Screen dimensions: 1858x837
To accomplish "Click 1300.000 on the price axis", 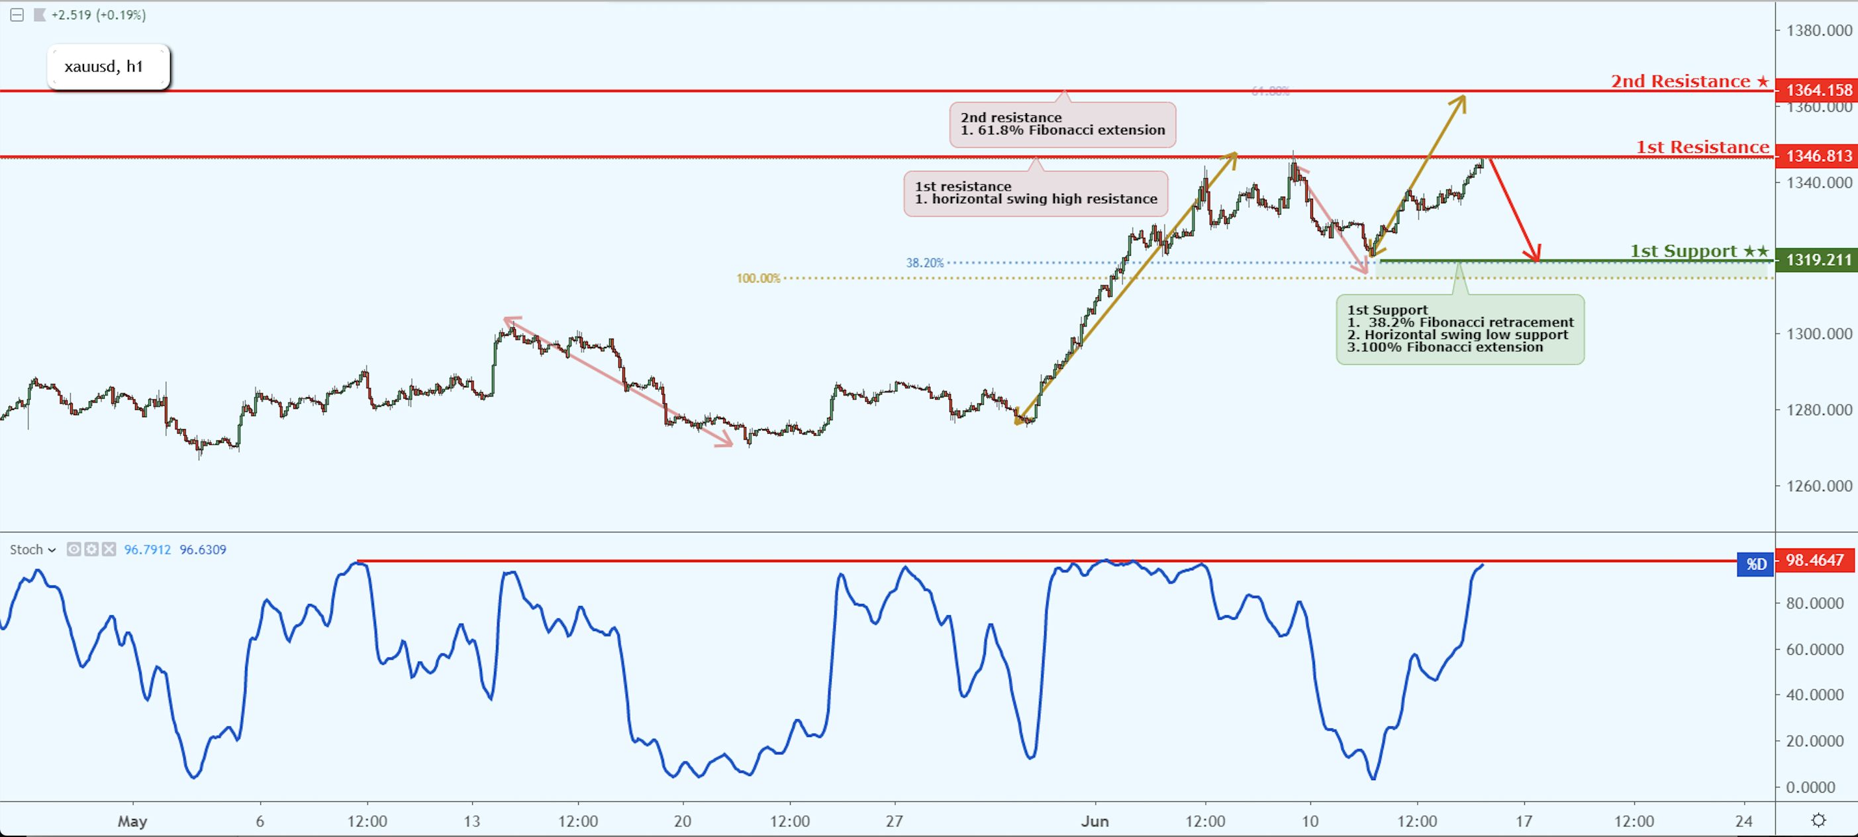I will (1819, 334).
